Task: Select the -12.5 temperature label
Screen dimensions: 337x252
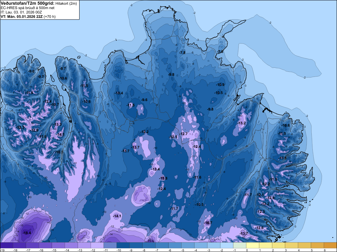Action: [173, 137]
